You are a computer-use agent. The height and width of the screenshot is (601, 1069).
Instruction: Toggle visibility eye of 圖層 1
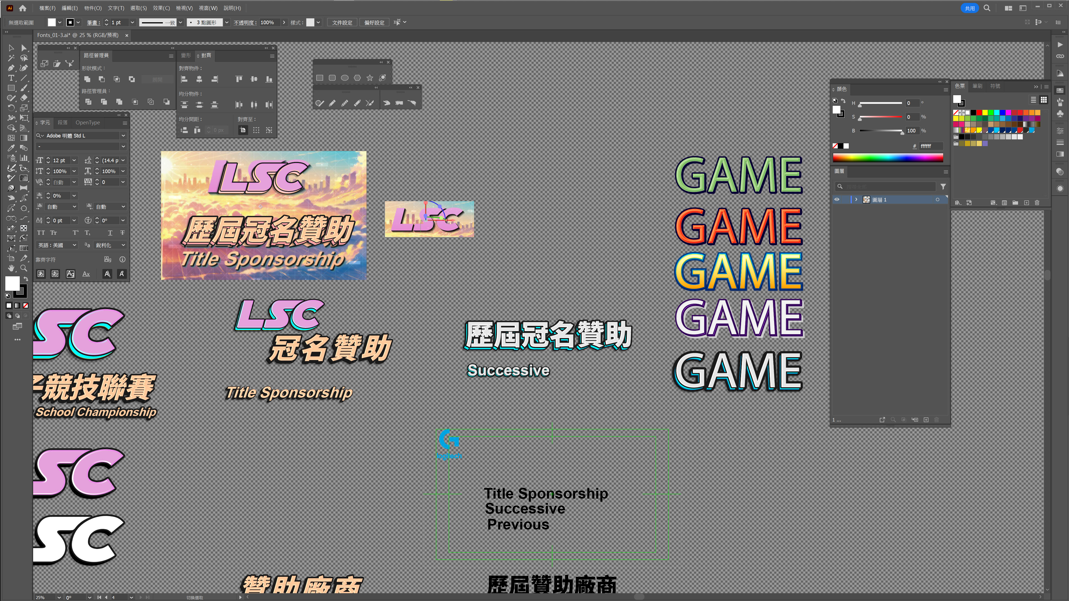coord(837,199)
